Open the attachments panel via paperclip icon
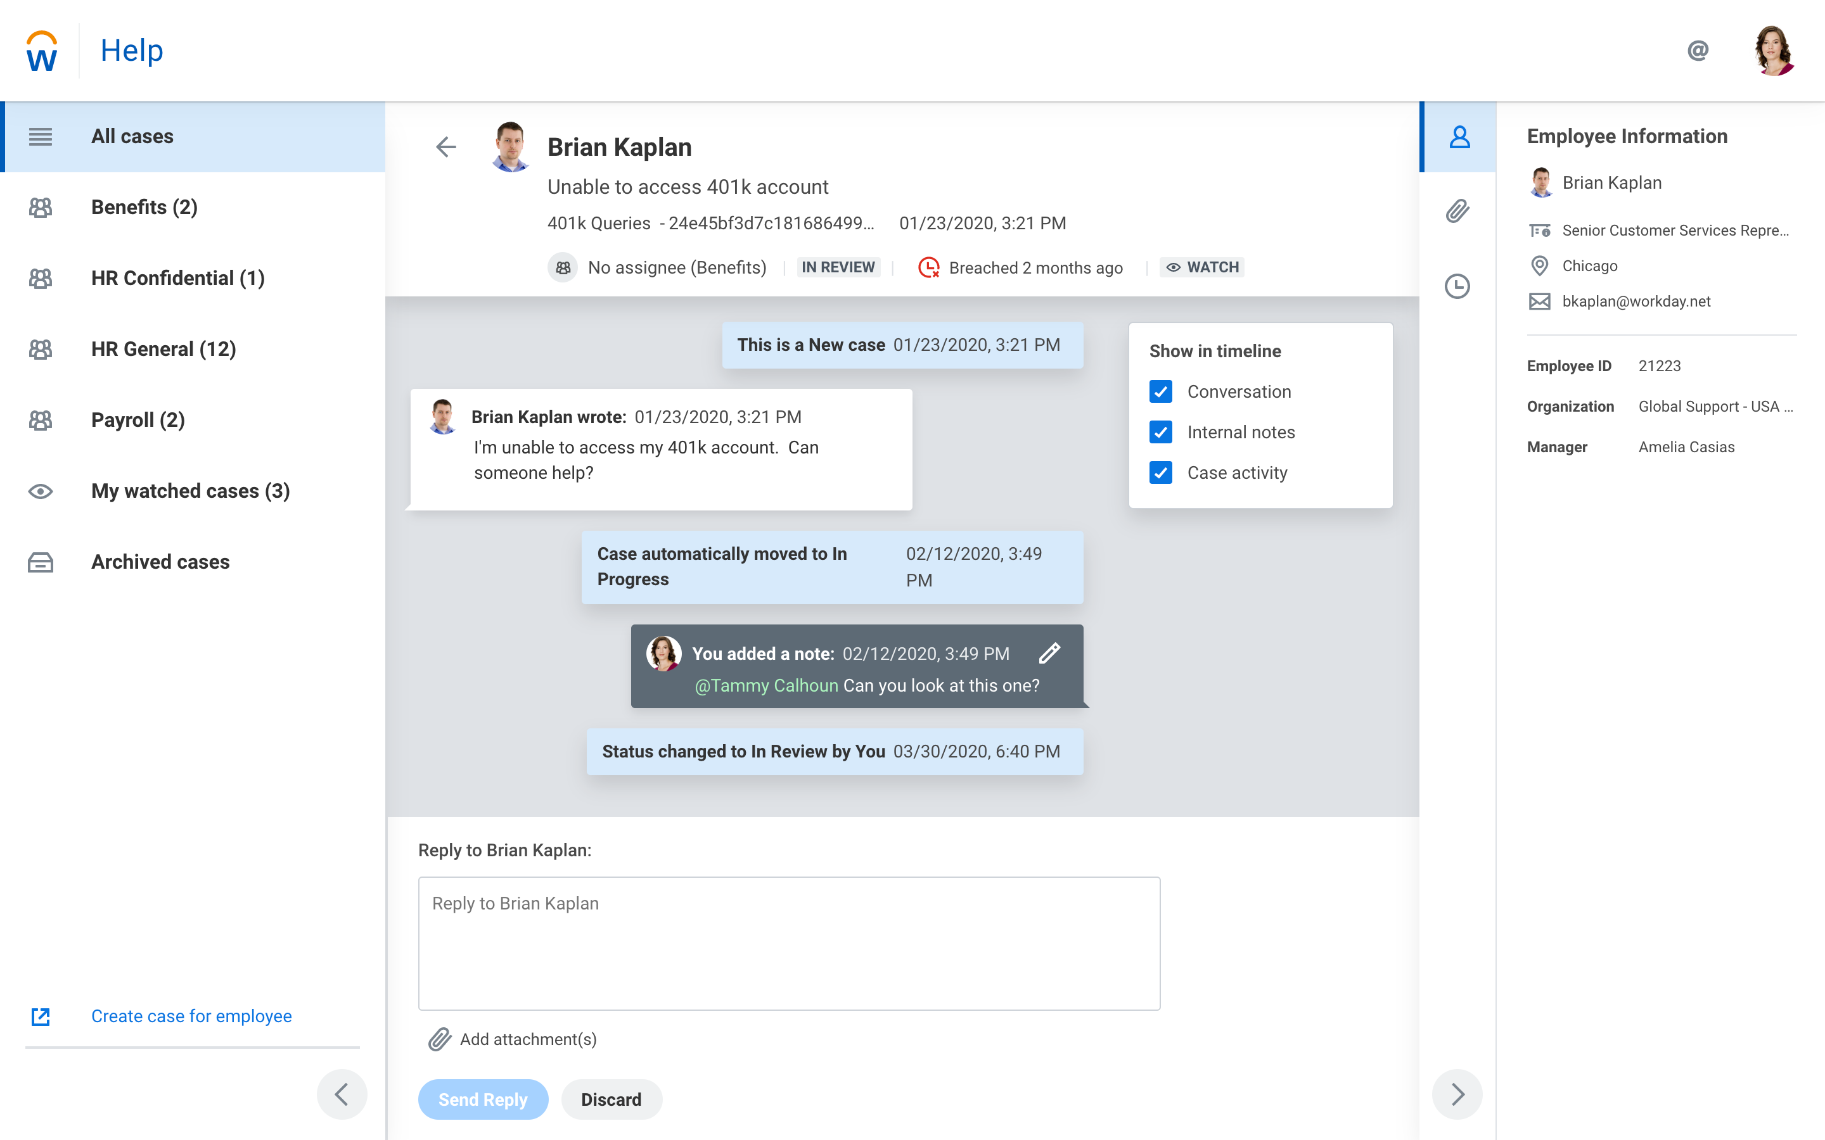Screen dimensions: 1825x1140 click(1459, 211)
